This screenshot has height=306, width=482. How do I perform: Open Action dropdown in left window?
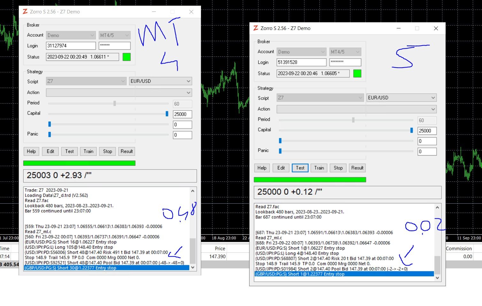[119, 92]
